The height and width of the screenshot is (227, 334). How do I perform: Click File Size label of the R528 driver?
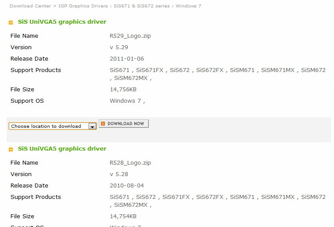click(22, 216)
